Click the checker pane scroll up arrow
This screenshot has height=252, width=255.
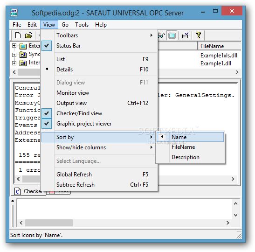[235, 203]
